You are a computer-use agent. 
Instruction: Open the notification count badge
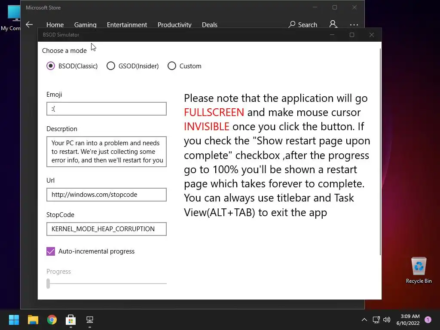point(428,320)
